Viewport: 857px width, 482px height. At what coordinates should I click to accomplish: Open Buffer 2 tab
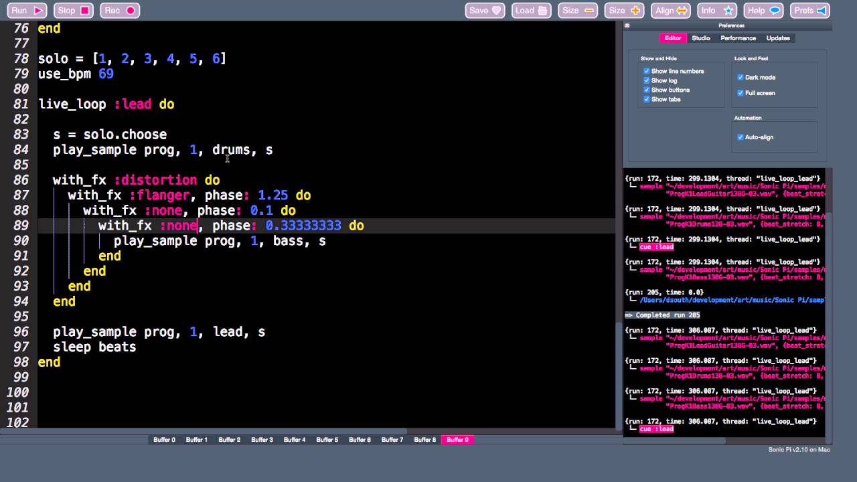pyautogui.click(x=229, y=440)
